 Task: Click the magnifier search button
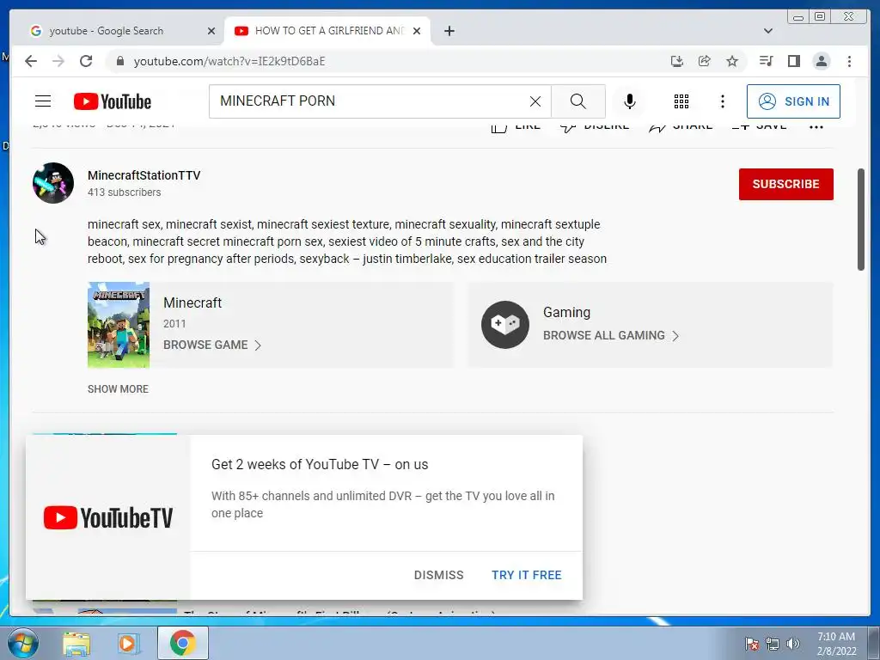pos(578,101)
